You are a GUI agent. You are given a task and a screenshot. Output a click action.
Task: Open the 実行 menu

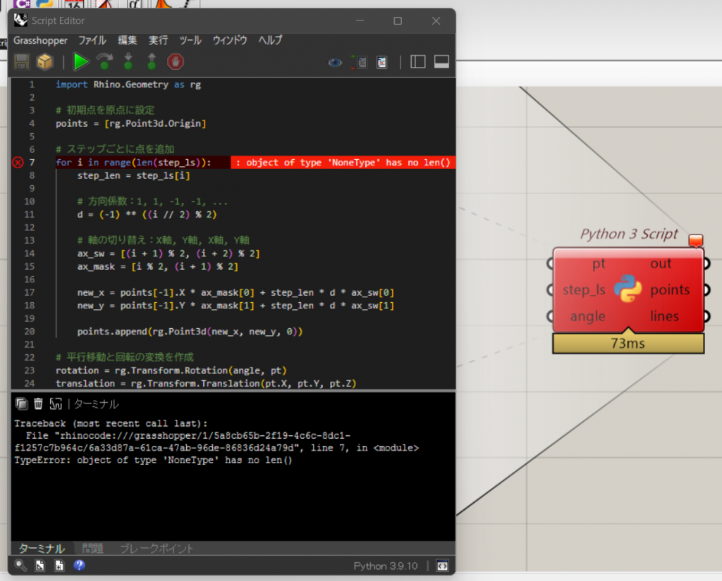pyautogui.click(x=158, y=40)
